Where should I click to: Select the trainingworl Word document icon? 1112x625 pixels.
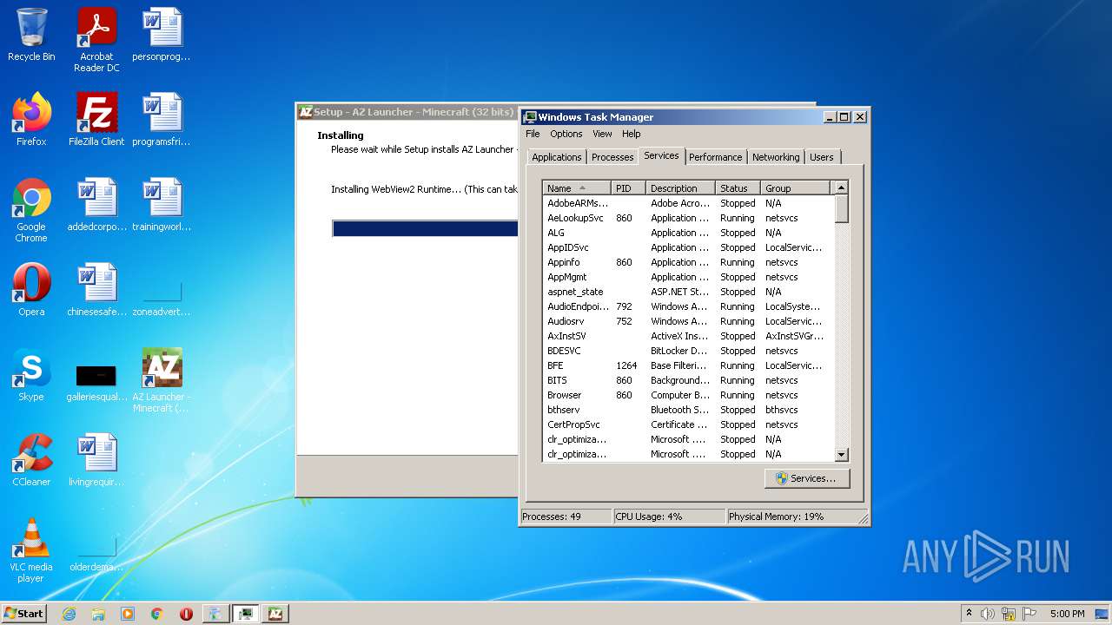[x=162, y=205]
